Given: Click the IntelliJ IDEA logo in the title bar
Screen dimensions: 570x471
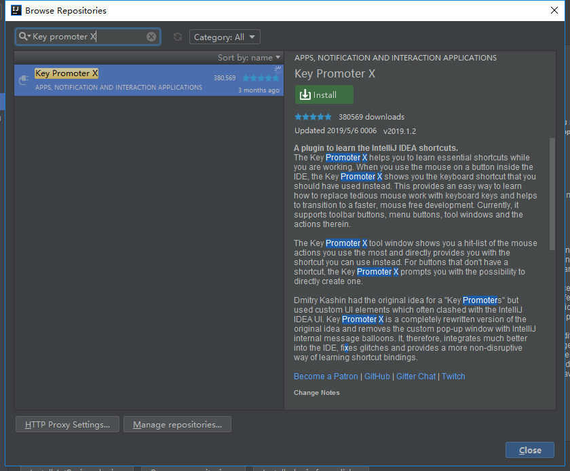Looking at the screenshot, I should point(16,11).
